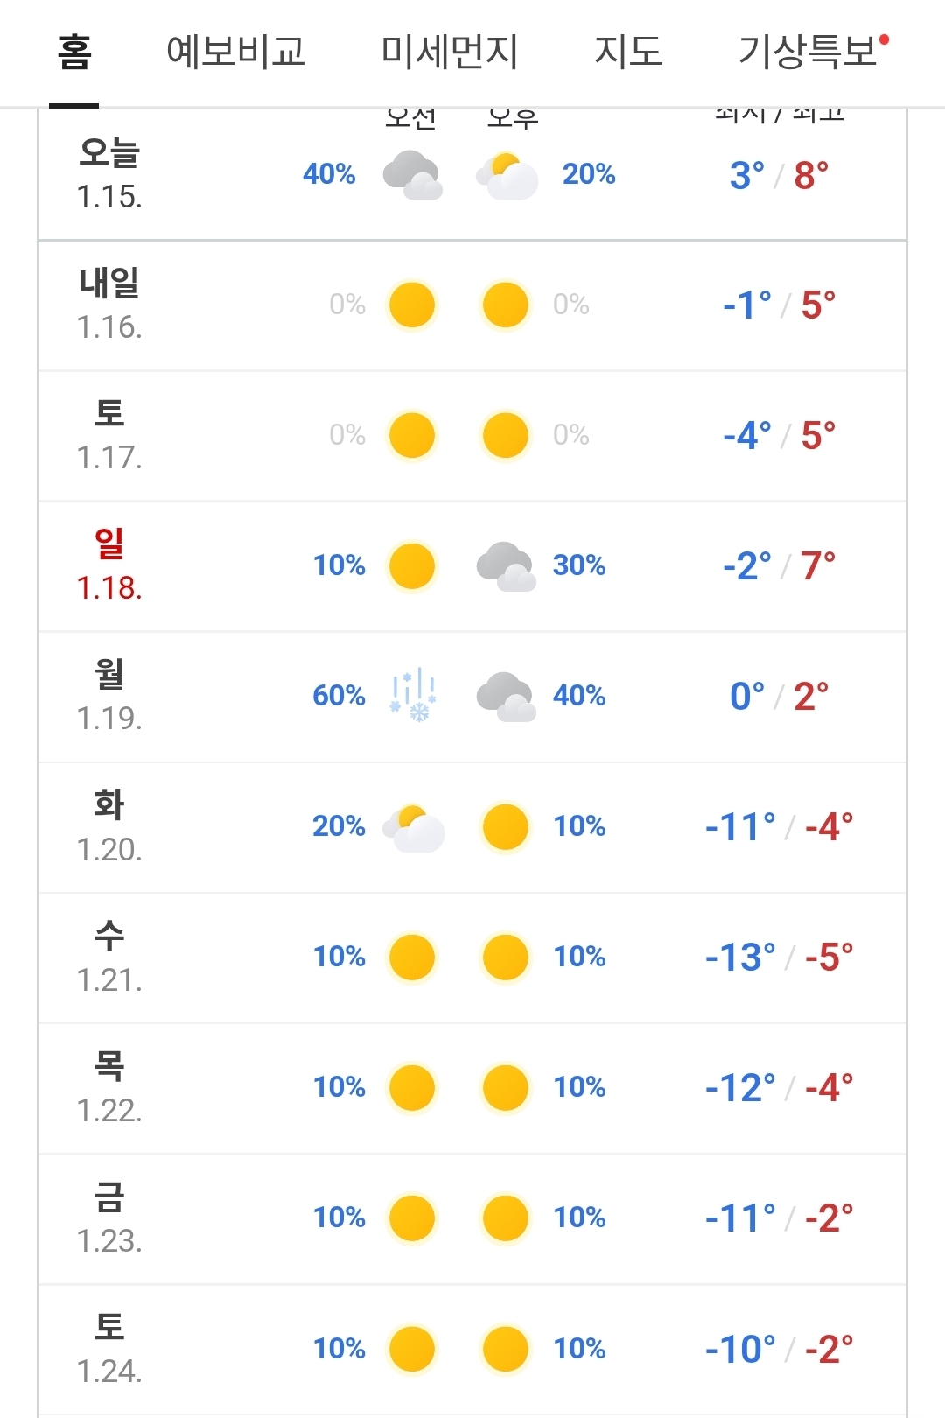Switch to the 예보비교 tab
The width and height of the screenshot is (945, 1418).
235,53
